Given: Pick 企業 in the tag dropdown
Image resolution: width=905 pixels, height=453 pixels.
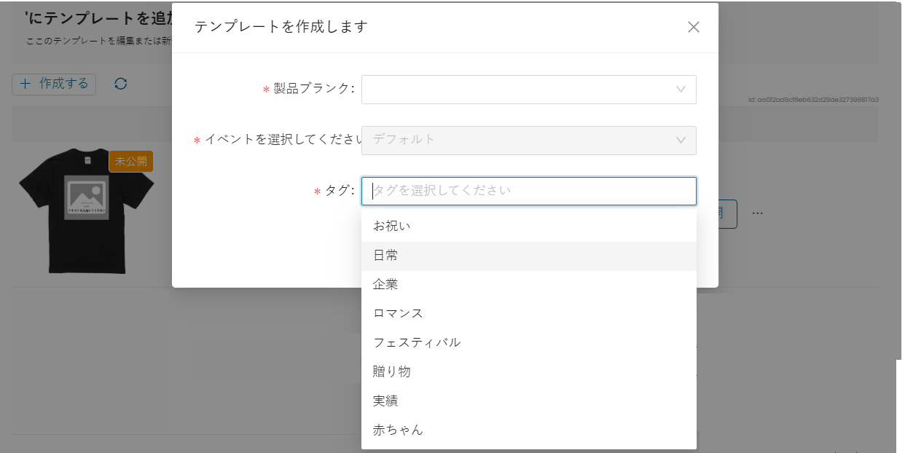Looking at the screenshot, I should click(385, 285).
